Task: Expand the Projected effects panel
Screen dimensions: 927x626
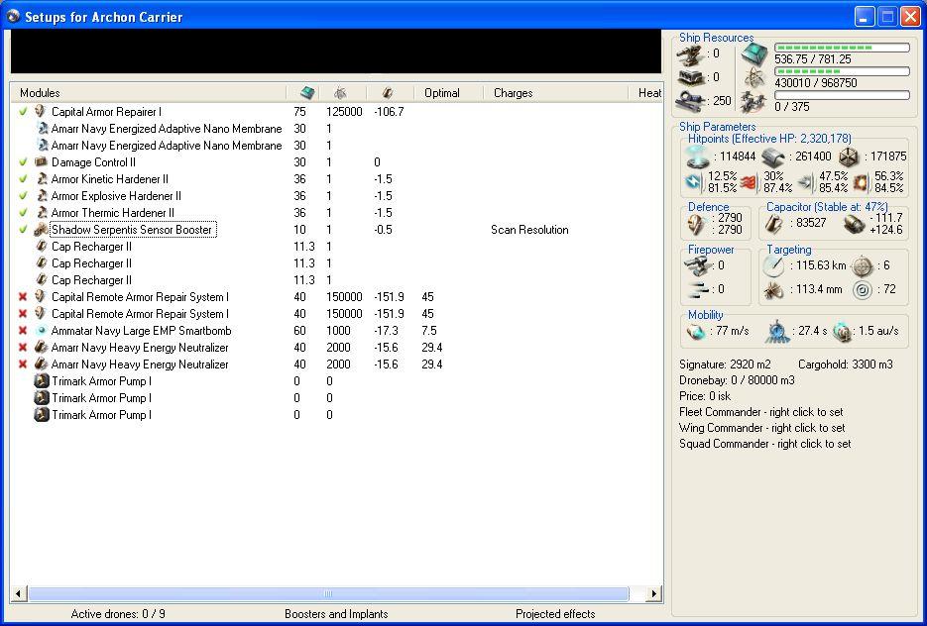Action: point(555,614)
